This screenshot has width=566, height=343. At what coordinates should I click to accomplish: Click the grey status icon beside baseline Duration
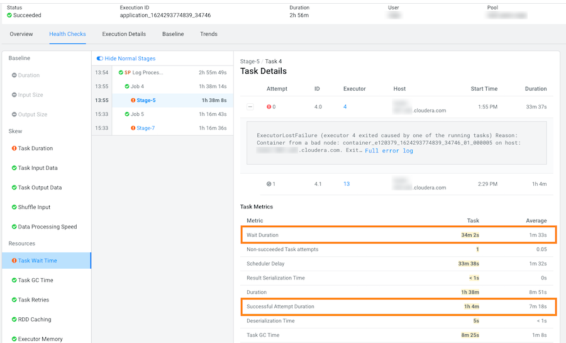click(14, 76)
